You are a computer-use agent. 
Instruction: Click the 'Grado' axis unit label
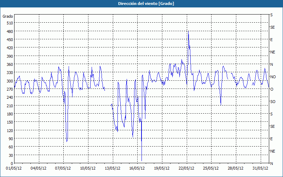(8, 16)
